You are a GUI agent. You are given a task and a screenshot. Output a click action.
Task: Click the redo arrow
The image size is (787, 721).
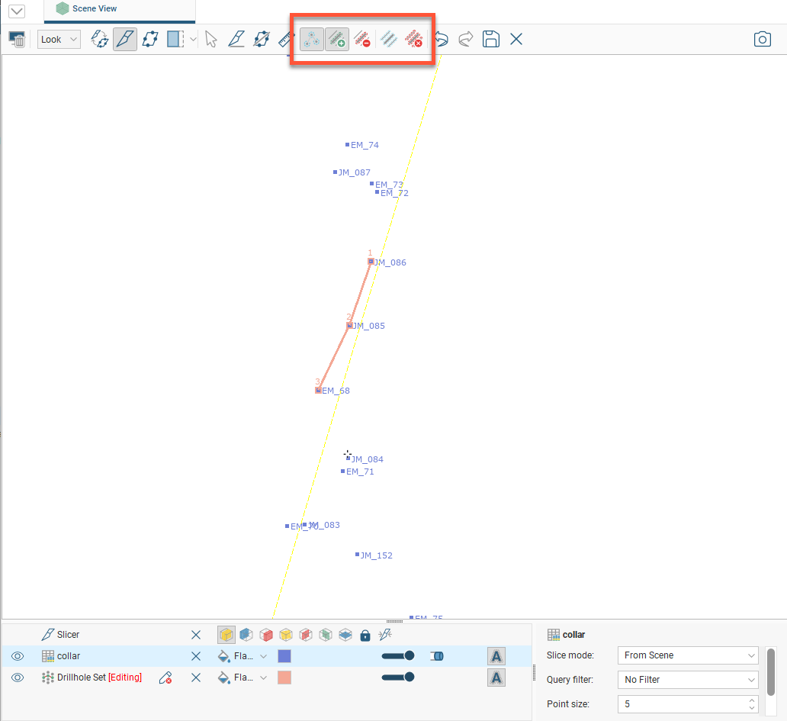466,39
